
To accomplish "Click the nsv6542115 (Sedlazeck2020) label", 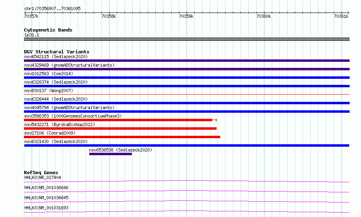I will (x=56, y=57).
